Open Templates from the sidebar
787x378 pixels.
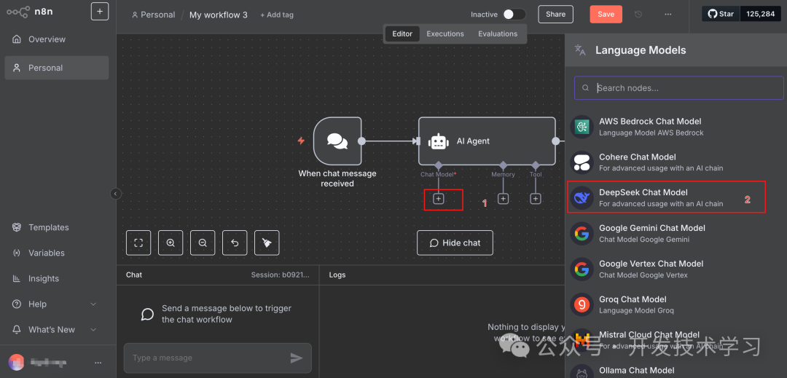(x=57, y=227)
